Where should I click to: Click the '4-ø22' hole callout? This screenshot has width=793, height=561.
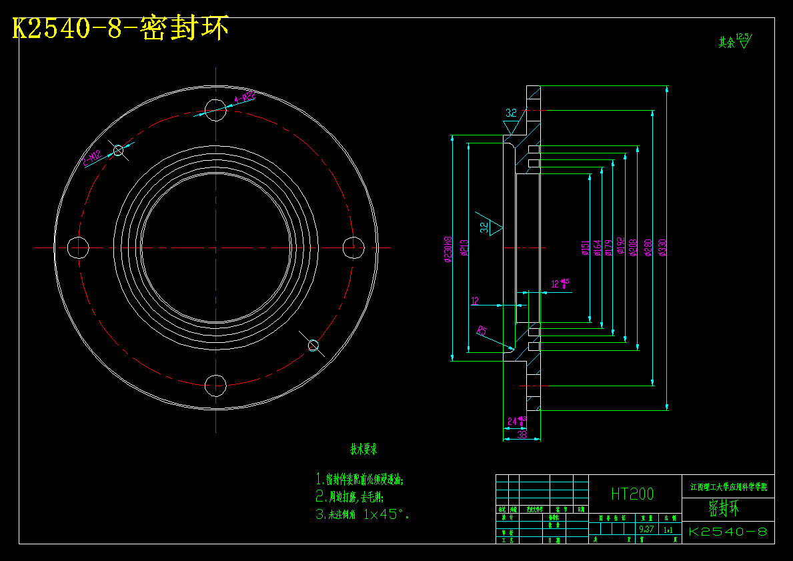[x=245, y=97]
